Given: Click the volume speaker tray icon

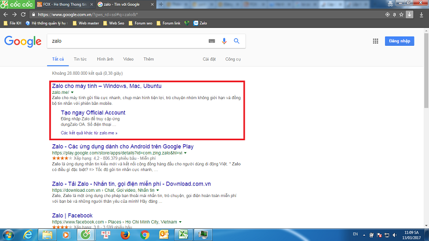Looking at the screenshot, I should click(x=395, y=235).
